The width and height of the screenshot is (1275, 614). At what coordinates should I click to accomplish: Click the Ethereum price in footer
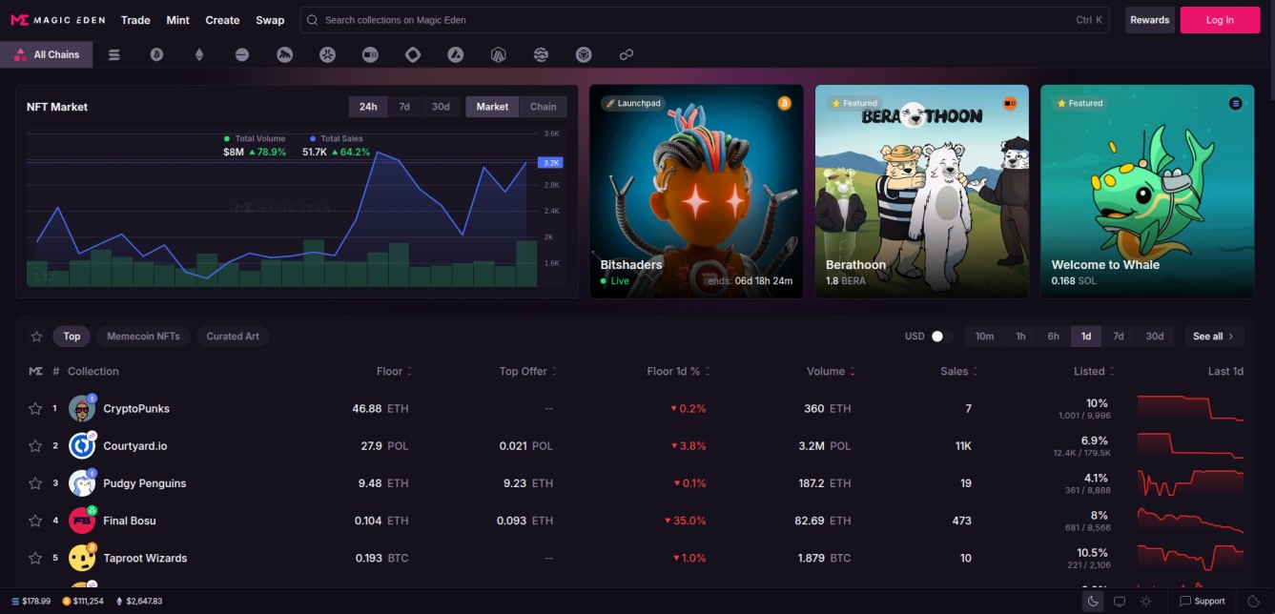[139, 602]
